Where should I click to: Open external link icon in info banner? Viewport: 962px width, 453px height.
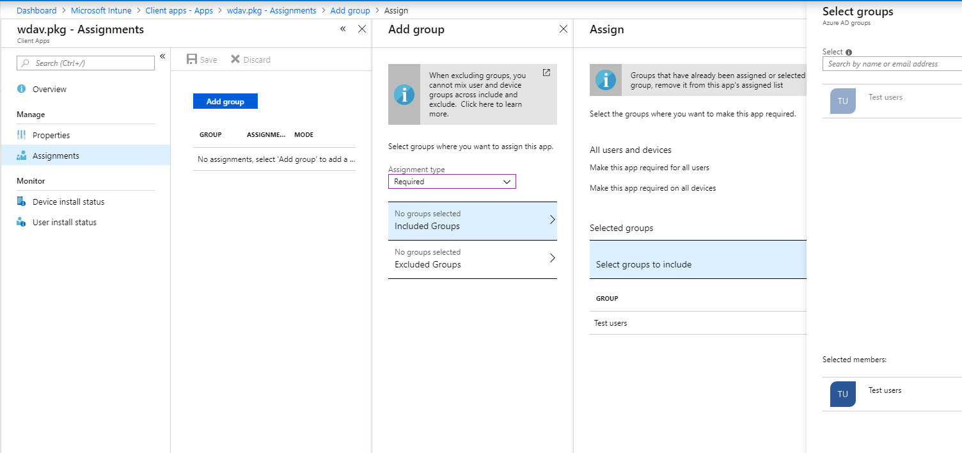(x=546, y=73)
